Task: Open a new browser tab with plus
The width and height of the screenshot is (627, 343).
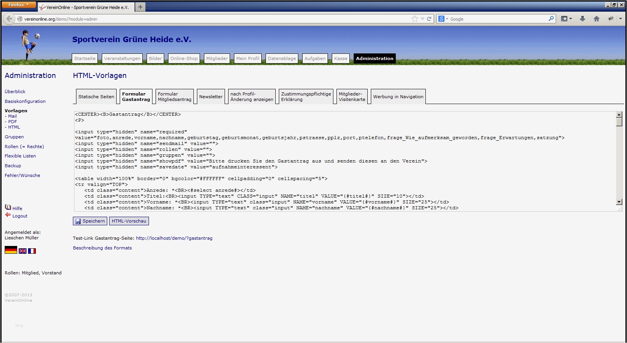Action: coord(140,7)
